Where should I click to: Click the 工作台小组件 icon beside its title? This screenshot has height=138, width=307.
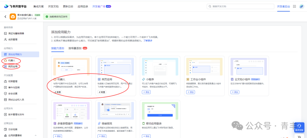(x=188, y=79)
